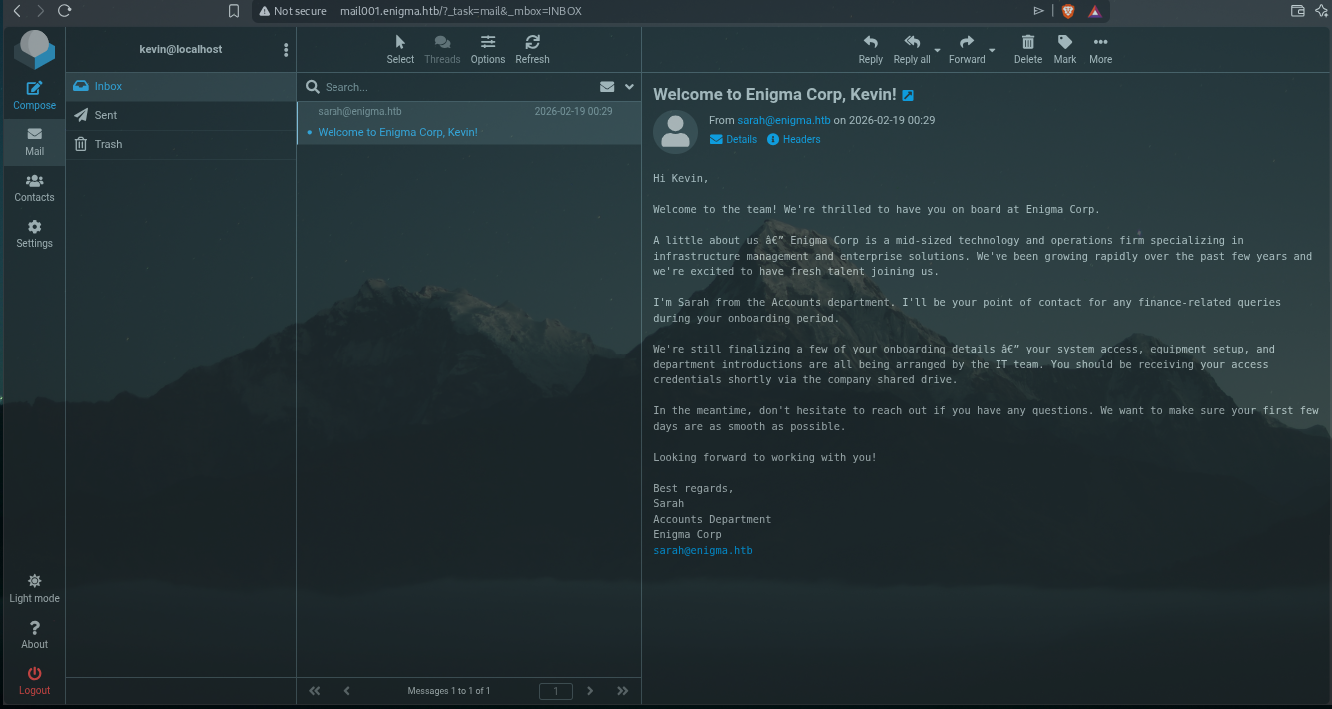
Task: Click the send/share icon in address bar
Action: [x=1039, y=11]
